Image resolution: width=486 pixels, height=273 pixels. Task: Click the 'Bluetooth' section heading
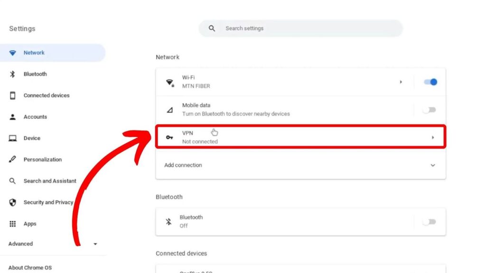click(x=169, y=197)
